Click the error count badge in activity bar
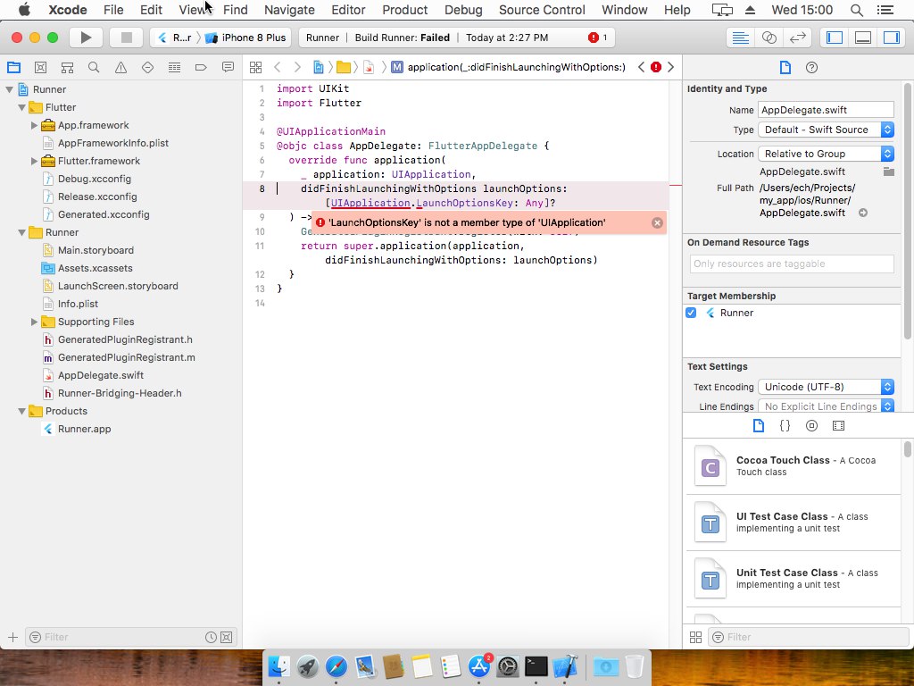Image resolution: width=914 pixels, height=686 pixels. (x=597, y=38)
